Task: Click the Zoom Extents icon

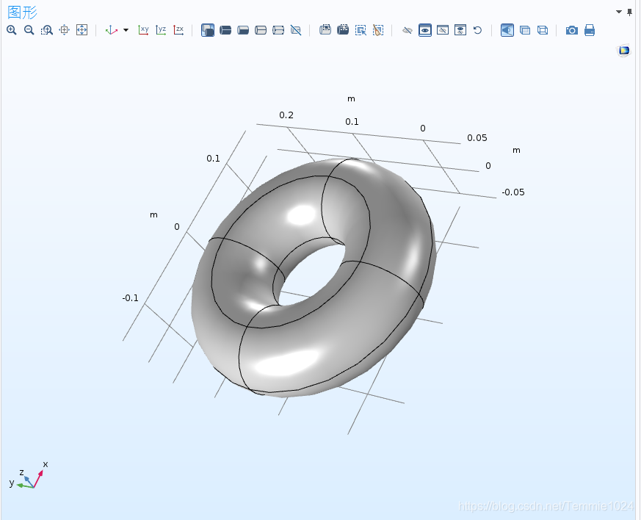Action: (82, 30)
